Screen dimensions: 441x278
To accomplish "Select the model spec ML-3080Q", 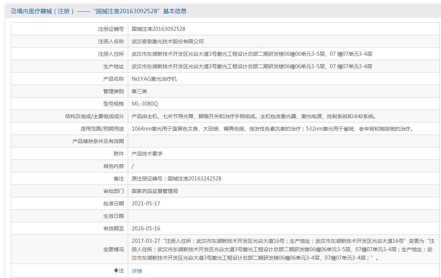I will click(145, 104).
